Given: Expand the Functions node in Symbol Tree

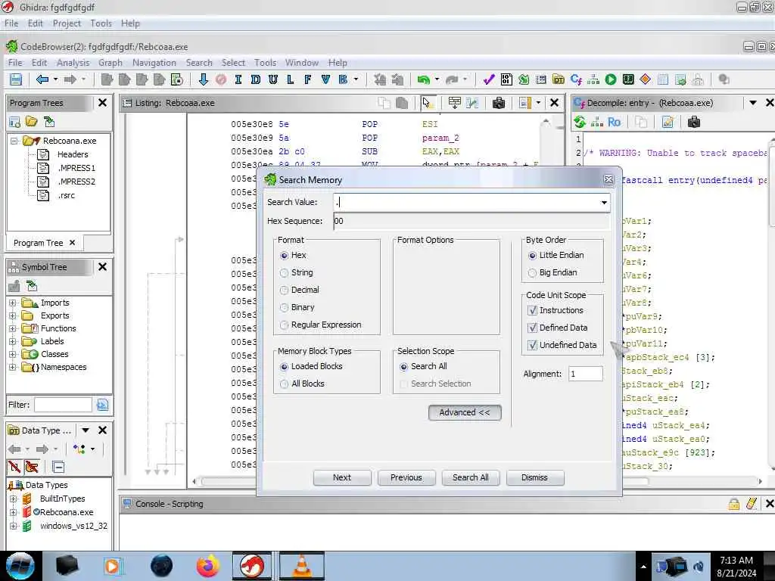Looking at the screenshot, I should click(13, 328).
